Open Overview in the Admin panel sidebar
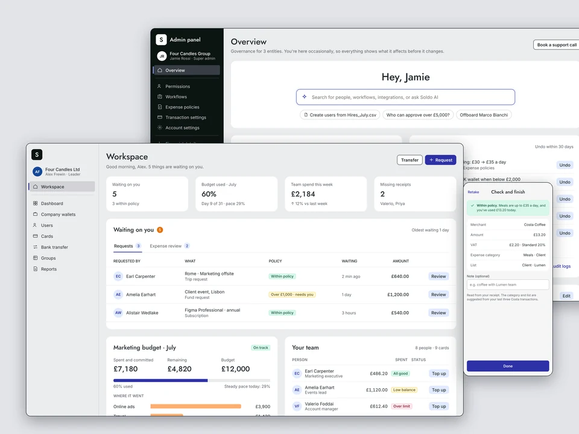This screenshot has height=434, width=579. click(187, 70)
